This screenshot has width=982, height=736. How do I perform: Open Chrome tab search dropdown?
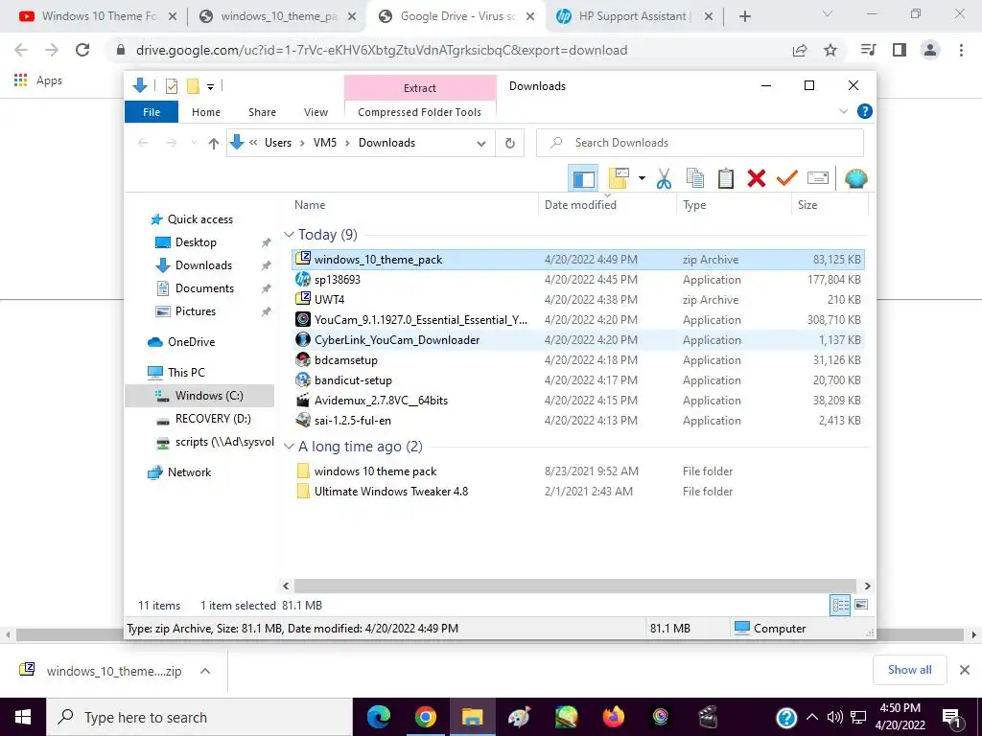827,14
